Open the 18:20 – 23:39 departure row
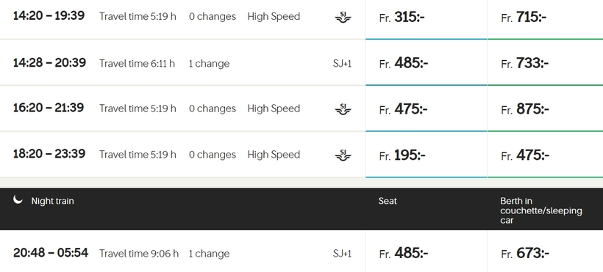 [182, 155]
